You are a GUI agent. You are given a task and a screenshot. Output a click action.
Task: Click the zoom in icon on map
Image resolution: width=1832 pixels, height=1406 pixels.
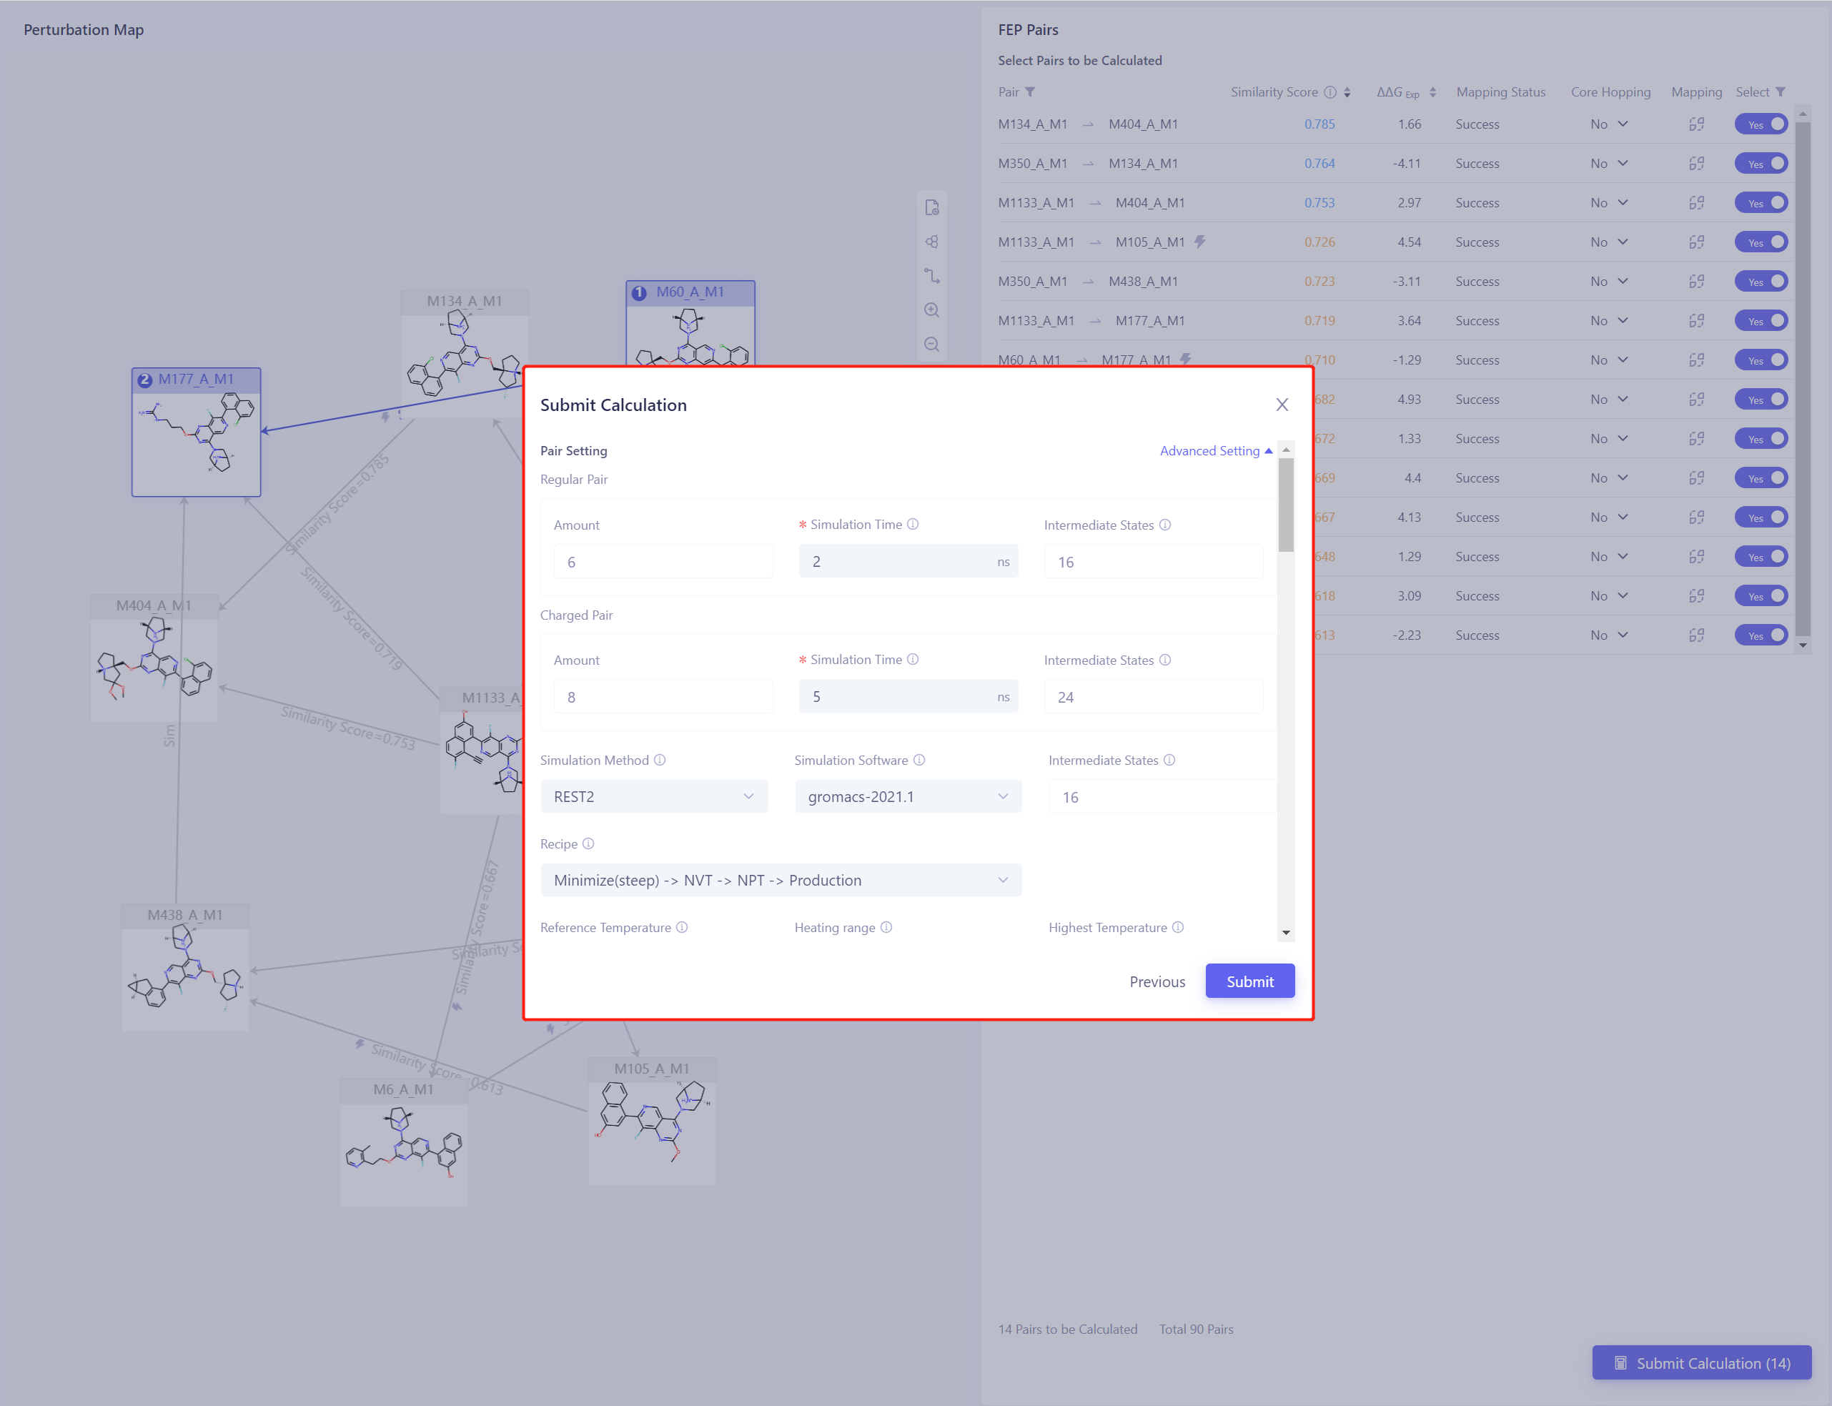click(931, 310)
